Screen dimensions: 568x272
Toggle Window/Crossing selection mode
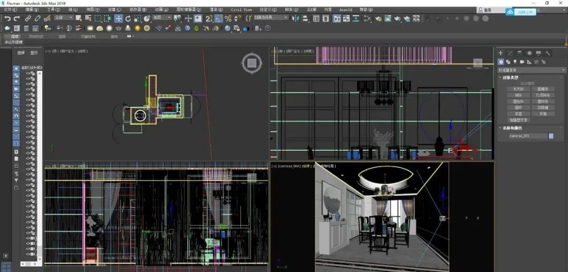(107, 18)
